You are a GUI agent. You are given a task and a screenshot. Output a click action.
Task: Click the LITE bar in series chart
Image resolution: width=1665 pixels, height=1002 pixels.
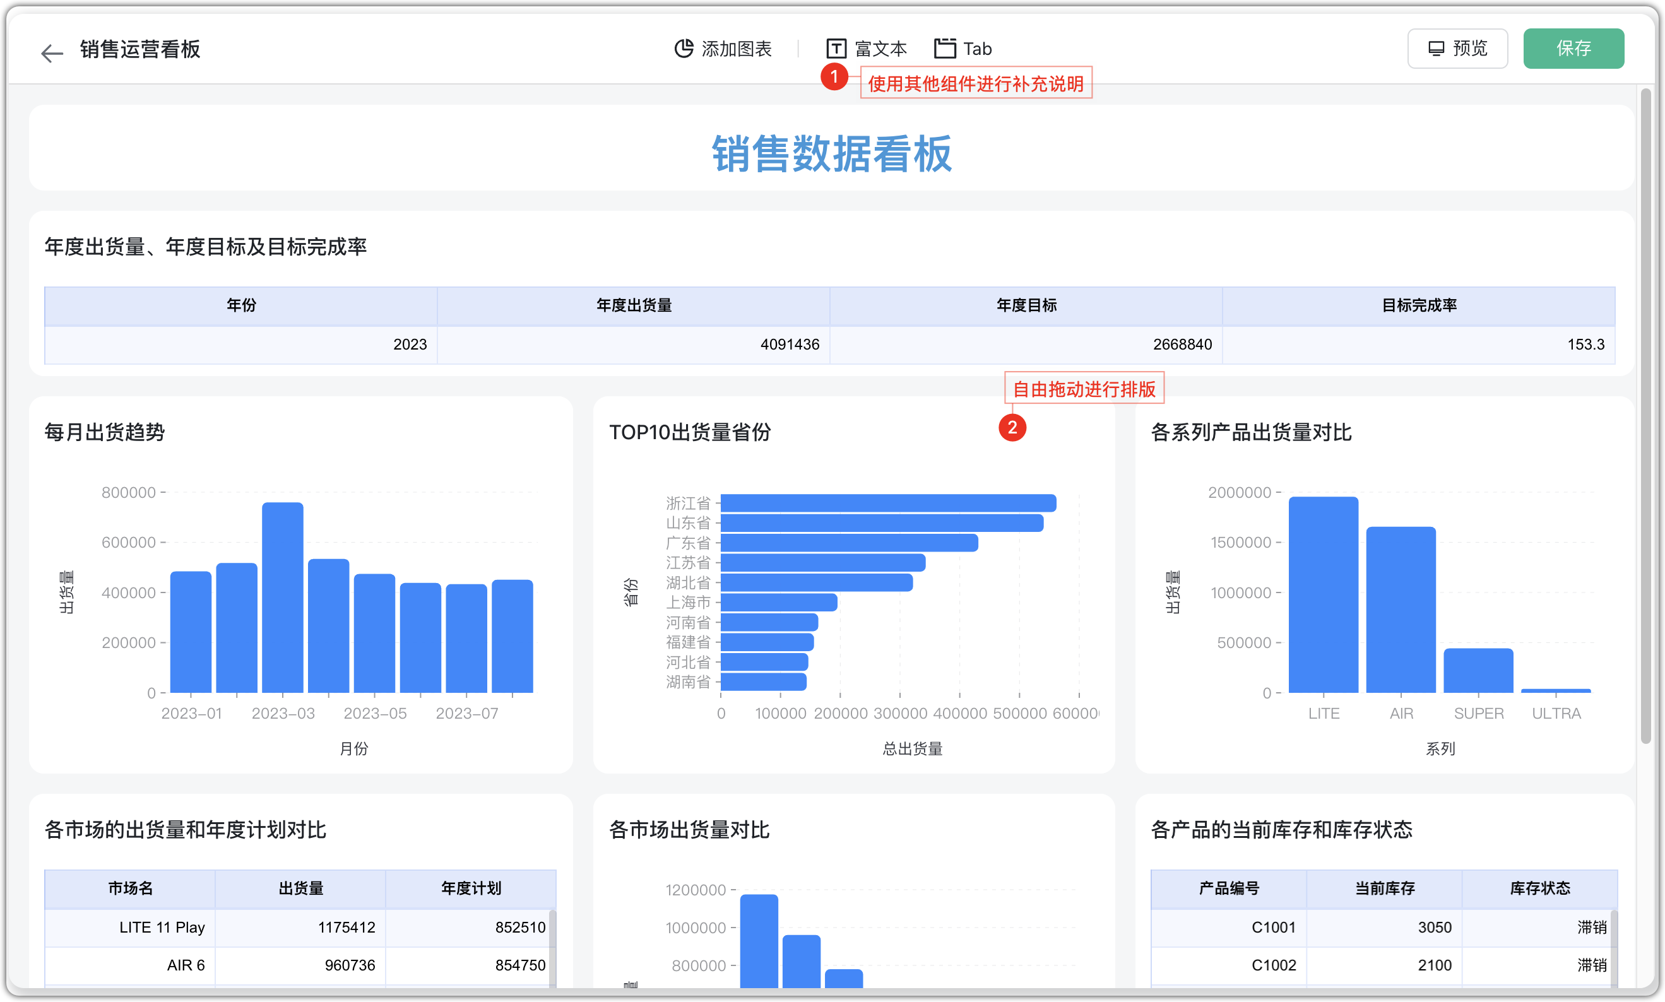(1323, 594)
